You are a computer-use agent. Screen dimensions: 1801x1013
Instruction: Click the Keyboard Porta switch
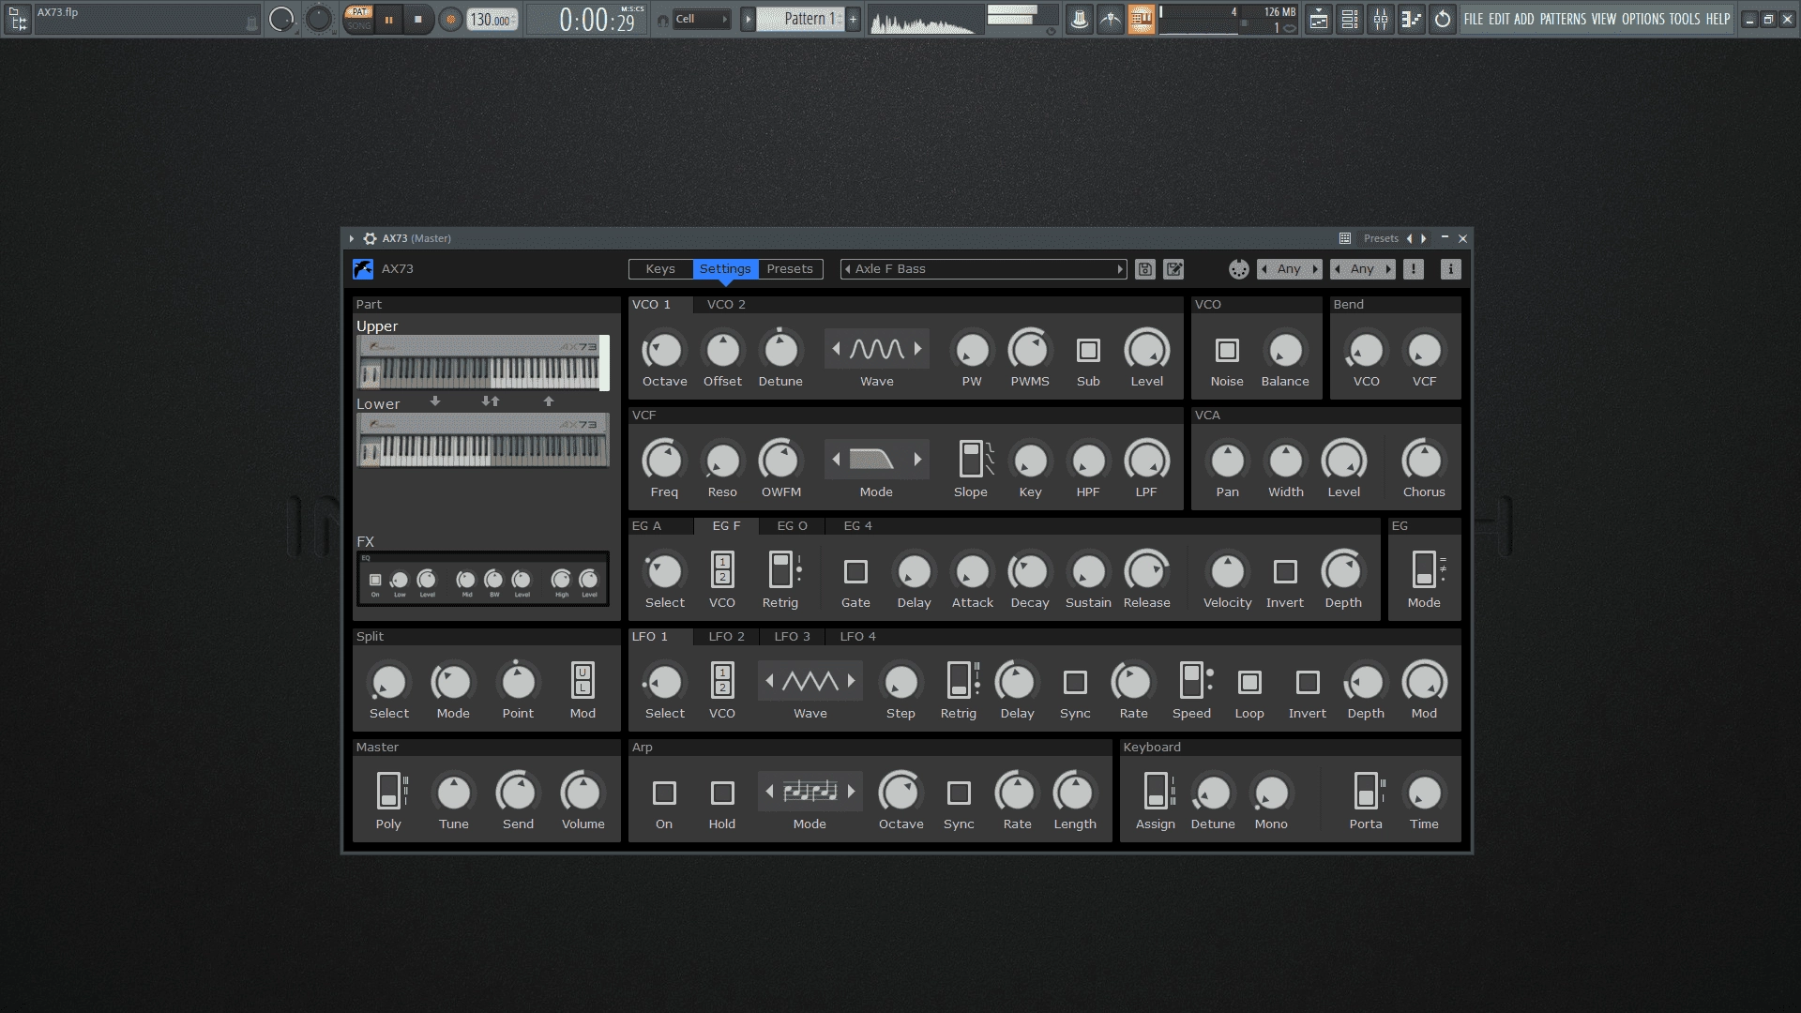pyautogui.click(x=1366, y=792)
